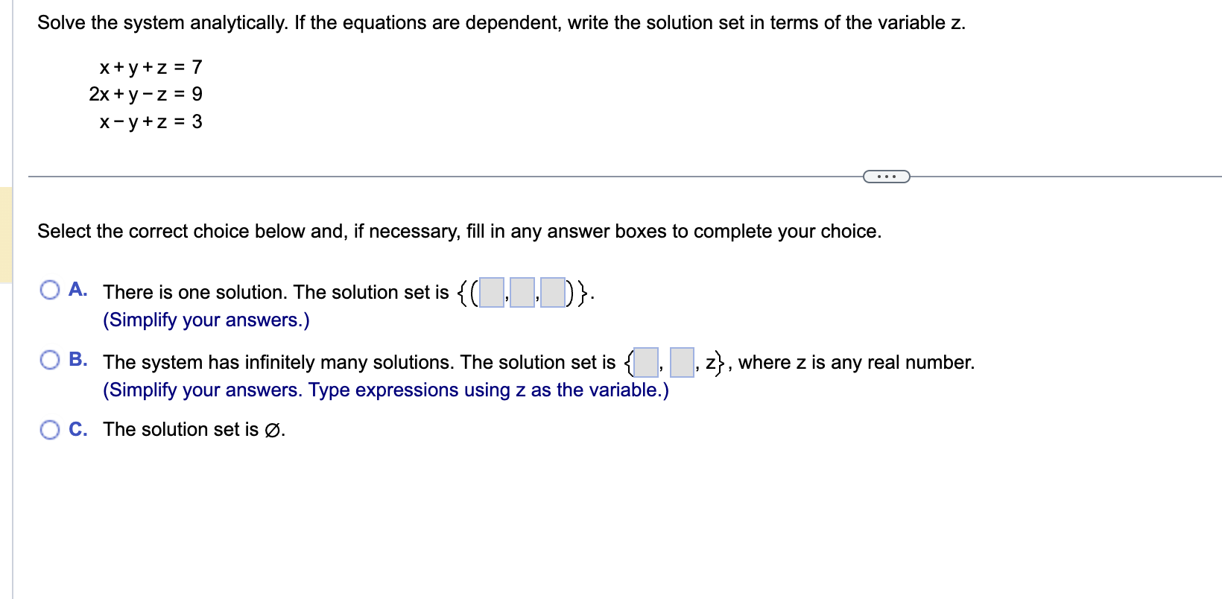Click the equation 2x + y − z = 9
This screenshot has width=1222, height=599.
(x=145, y=95)
